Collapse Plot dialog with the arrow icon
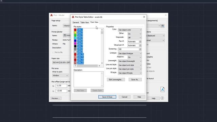This screenshot has width=217, height=122. (162, 98)
